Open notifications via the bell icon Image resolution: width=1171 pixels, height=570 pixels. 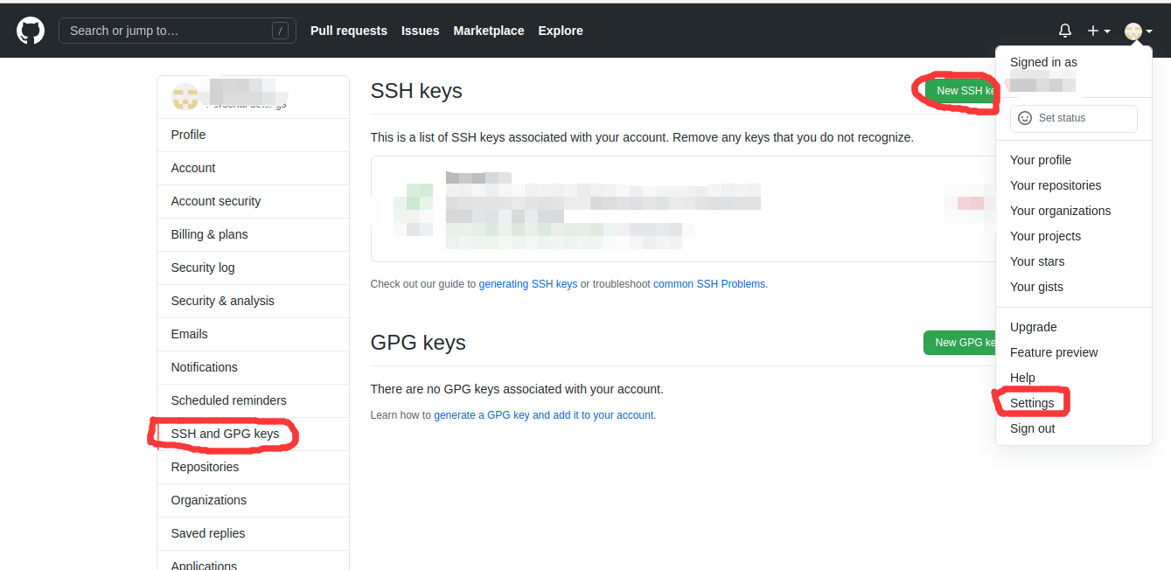[x=1064, y=30]
